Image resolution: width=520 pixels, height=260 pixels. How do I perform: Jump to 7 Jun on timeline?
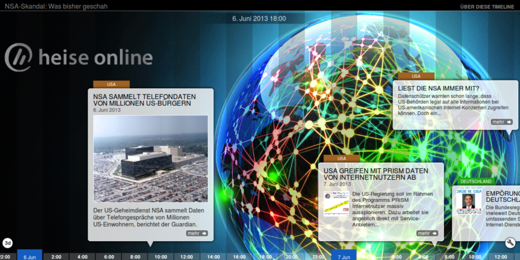pos(343,256)
